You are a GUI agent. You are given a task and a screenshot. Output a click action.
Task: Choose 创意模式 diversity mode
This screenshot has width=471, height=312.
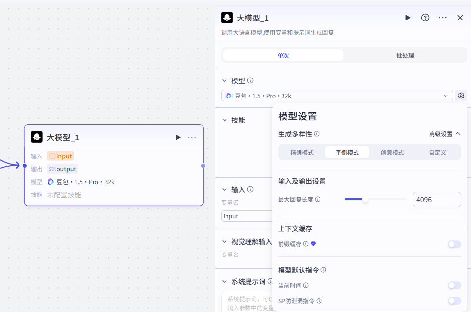pos(392,152)
